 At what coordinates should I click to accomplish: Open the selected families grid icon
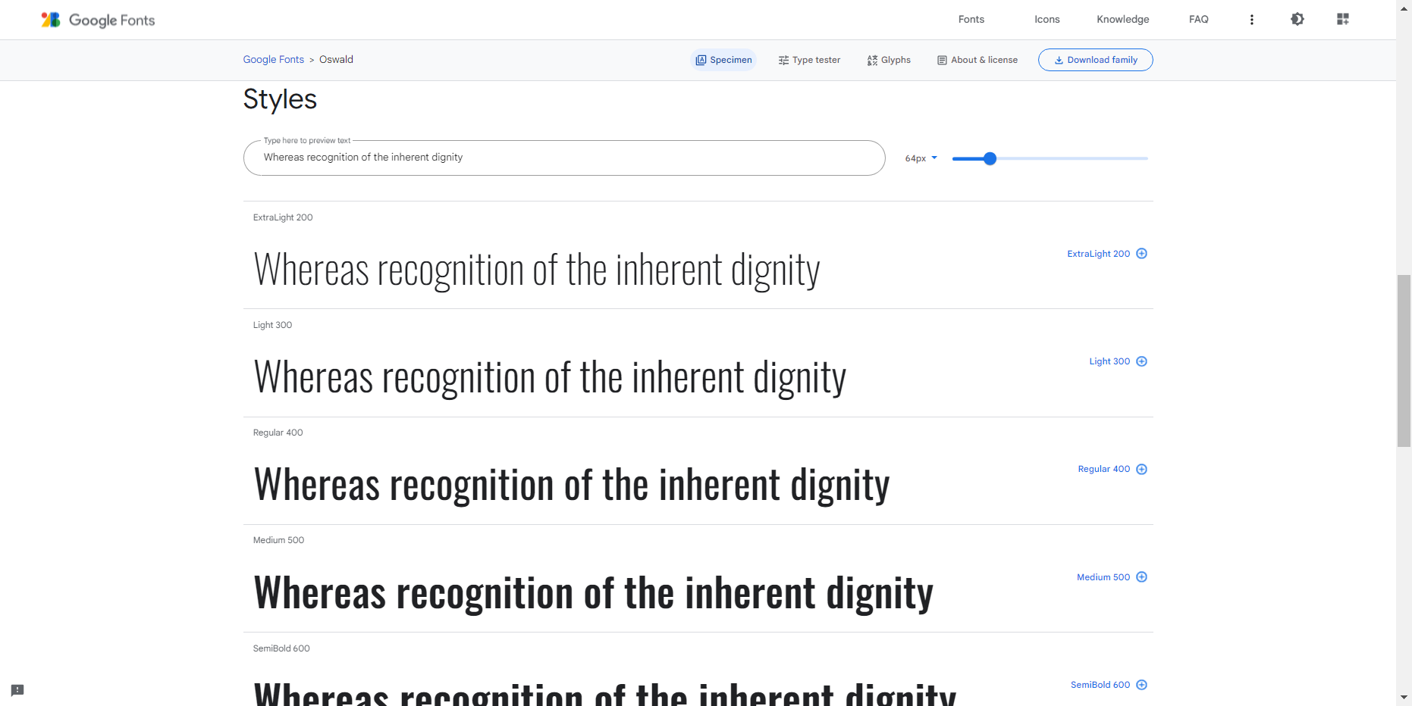1342,20
